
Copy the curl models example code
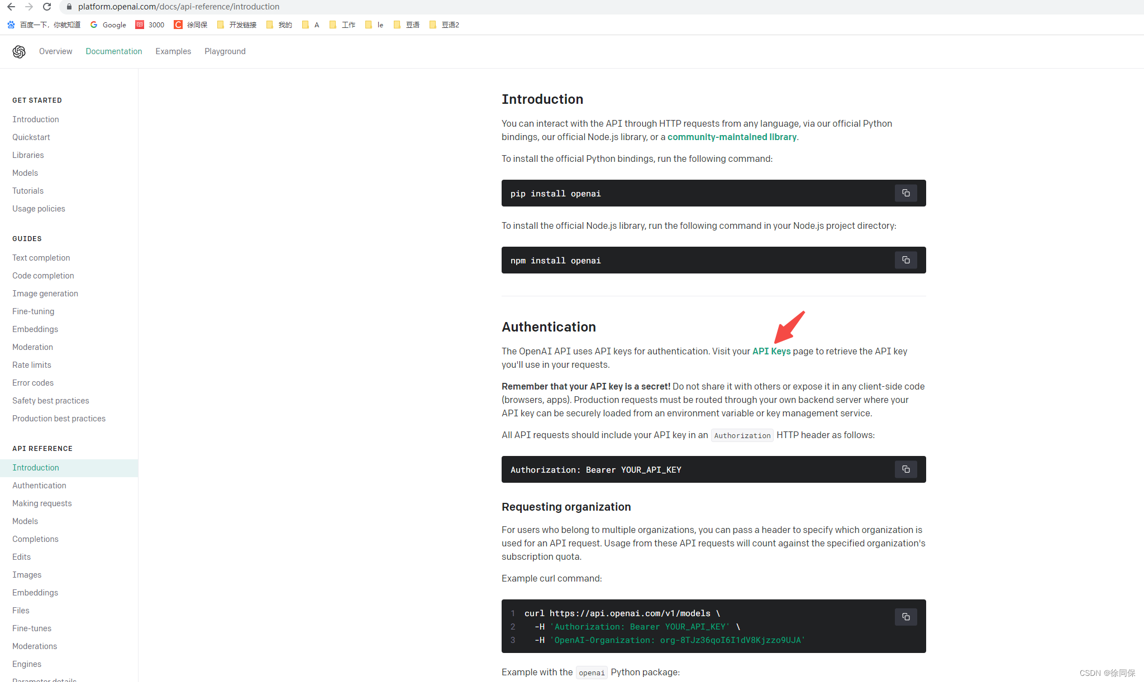coord(905,617)
